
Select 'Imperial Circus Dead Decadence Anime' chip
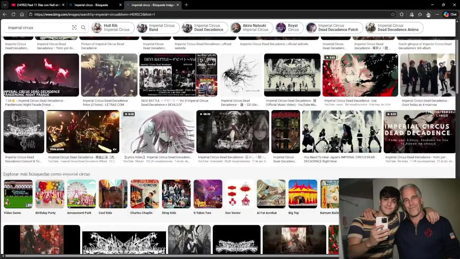[x=394, y=28]
